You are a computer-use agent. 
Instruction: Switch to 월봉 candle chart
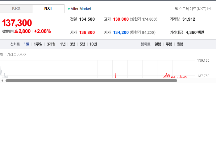pyautogui.click(x=180, y=44)
